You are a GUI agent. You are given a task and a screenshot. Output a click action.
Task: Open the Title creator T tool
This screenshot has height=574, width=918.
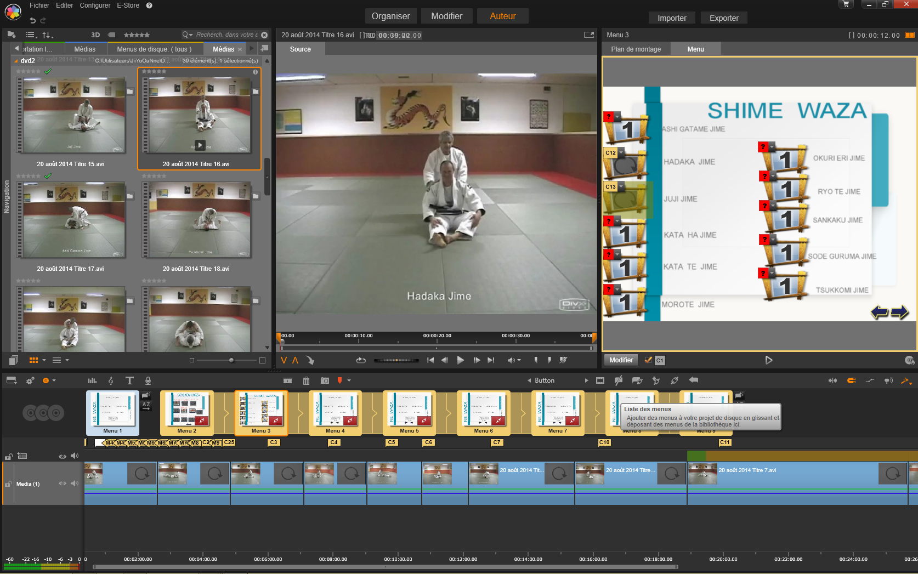(x=129, y=380)
